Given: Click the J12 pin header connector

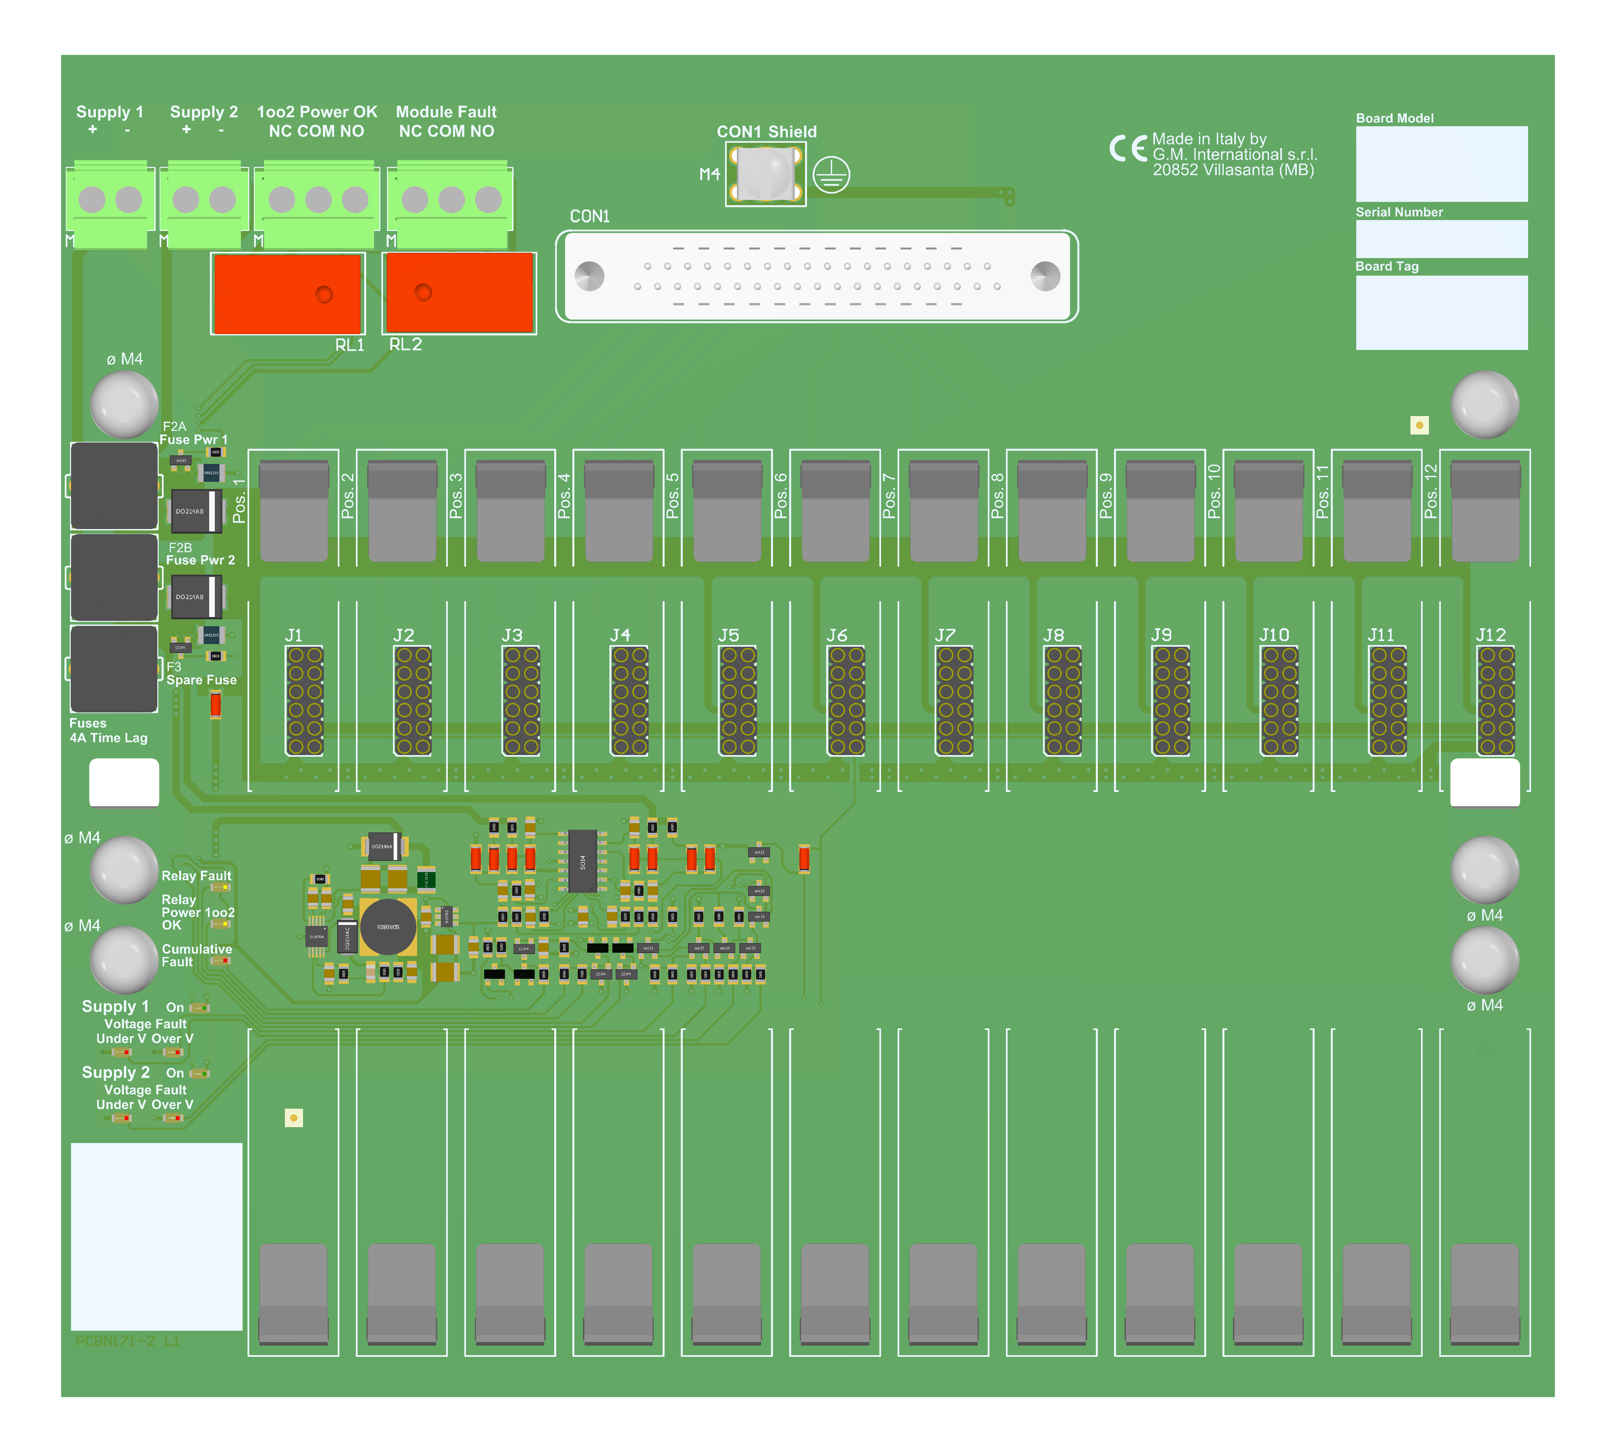Looking at the screenshot, I should pyautogui.click(x=1496, y=701).
